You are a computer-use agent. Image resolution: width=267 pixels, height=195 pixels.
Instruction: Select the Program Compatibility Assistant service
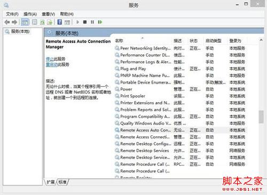(180, 117)
